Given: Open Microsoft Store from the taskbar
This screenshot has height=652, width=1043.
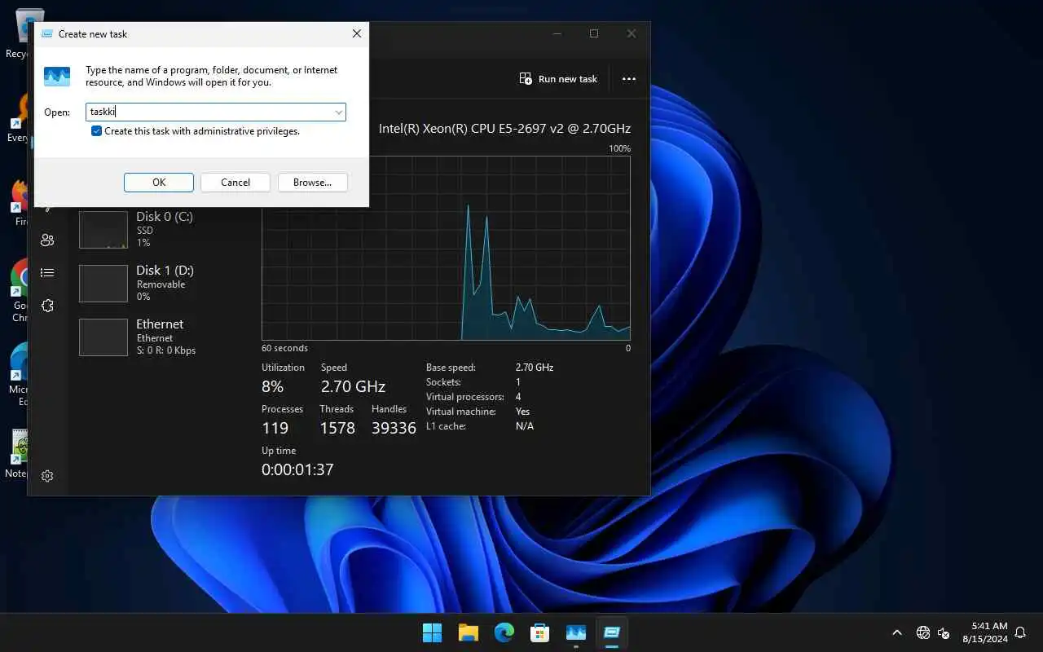Looking at the screenshot, I should pyautogui.click(x=539, y=632).
